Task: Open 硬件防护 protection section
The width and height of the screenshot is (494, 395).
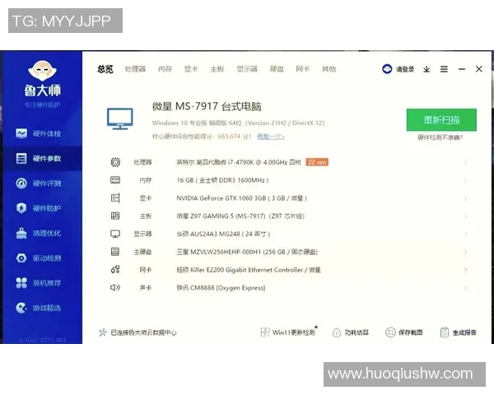Action: (x=38, y=208)
